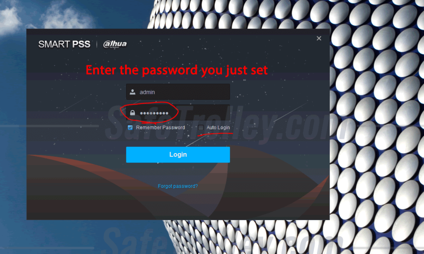Click the Dahua brand logo
Viewport: 424px width, 254px height.
coord(115,44)
